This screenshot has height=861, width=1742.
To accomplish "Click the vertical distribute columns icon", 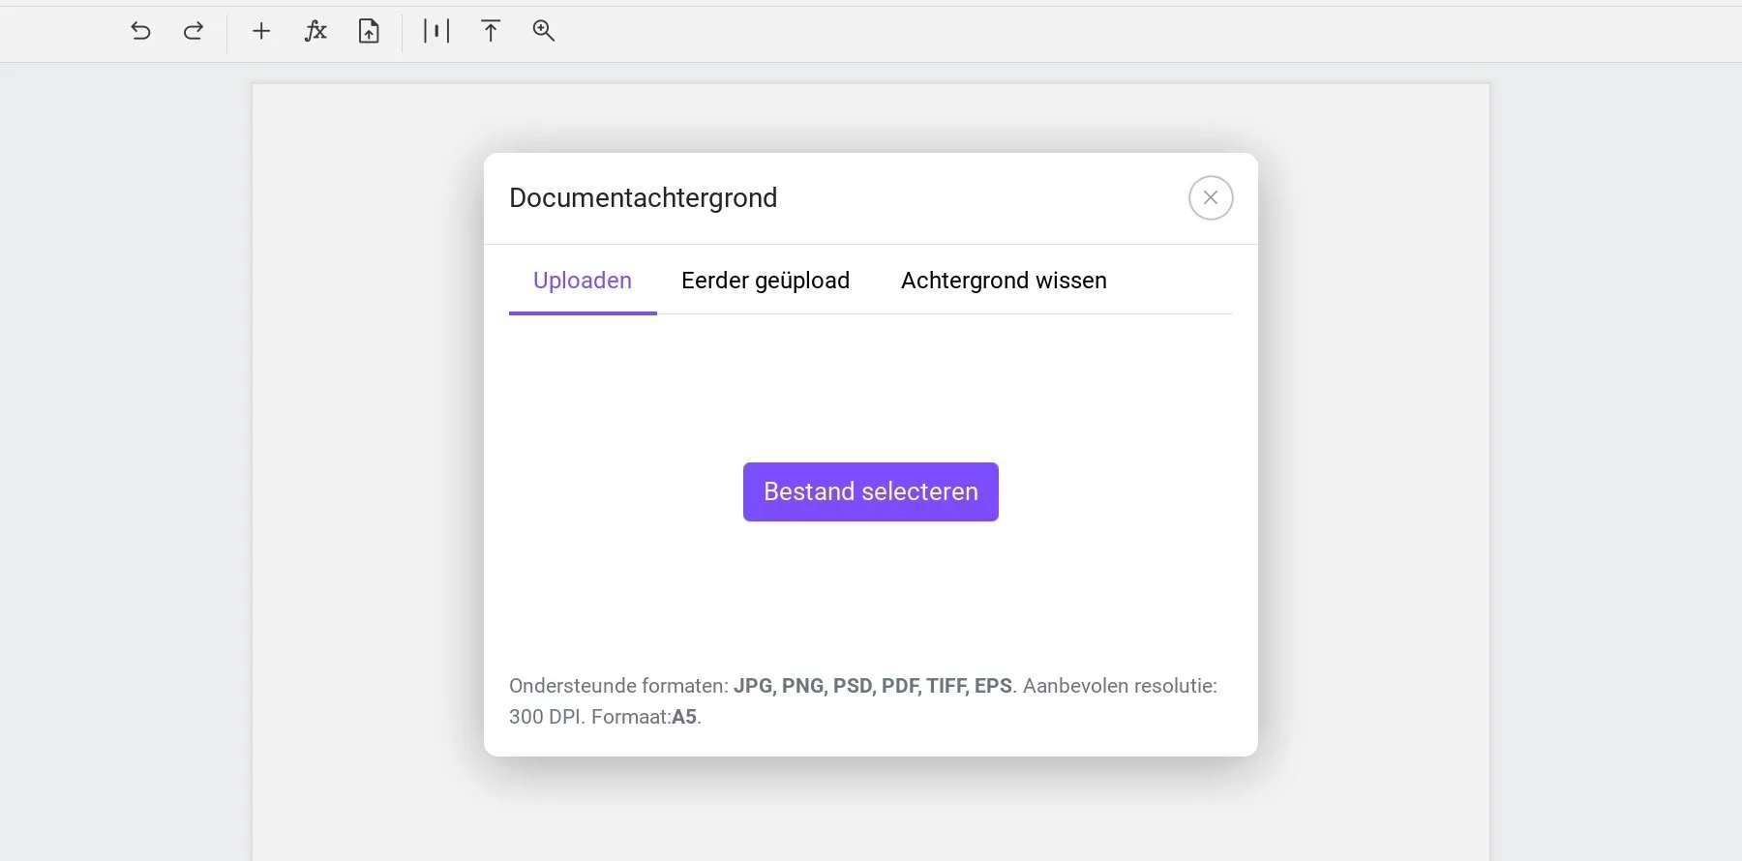I will (436, 31).
